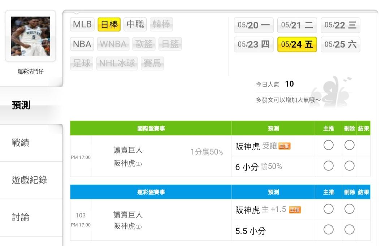Pick the 05/21 二 date button
Image resolution: width=390 pixels, height=246 pixels.
297,25
